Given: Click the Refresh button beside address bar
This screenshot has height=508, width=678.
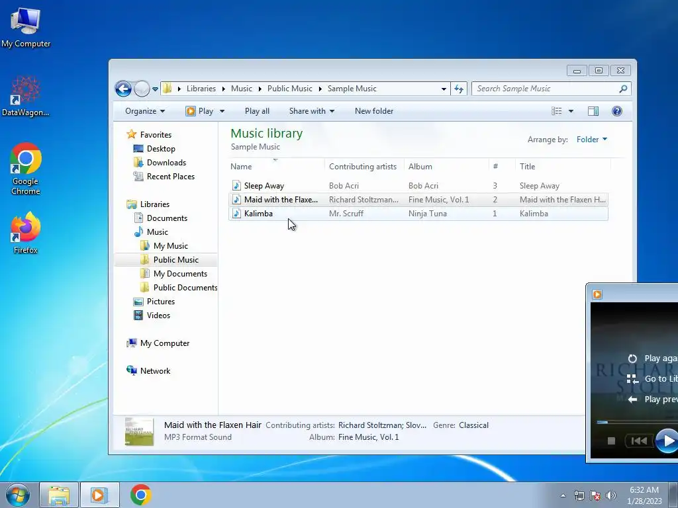Looking at the screenshot, I should (459, 89).
